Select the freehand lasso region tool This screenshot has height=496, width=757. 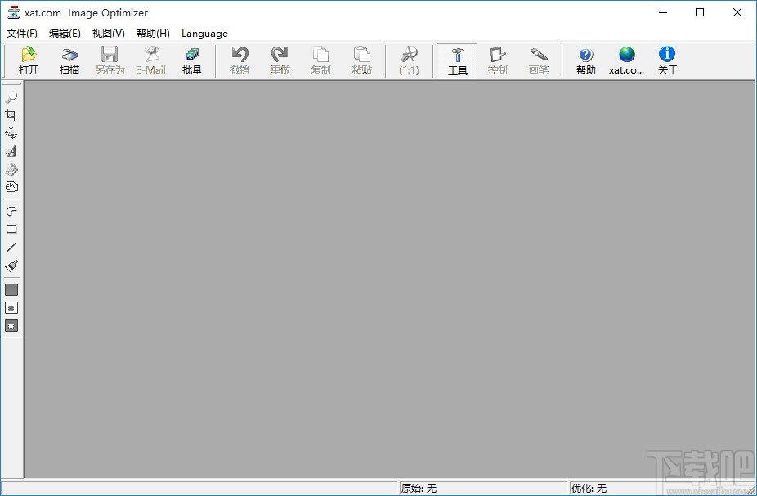click(11, 211)
